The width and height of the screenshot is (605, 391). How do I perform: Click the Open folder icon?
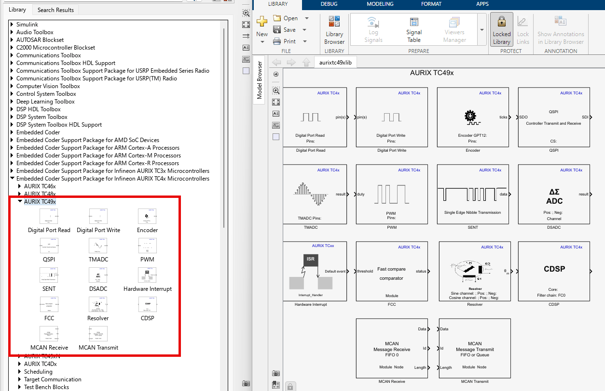click(x=277, y=18)
